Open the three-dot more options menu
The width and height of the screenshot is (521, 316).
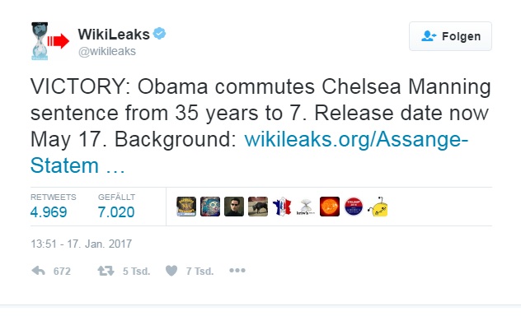237,271
